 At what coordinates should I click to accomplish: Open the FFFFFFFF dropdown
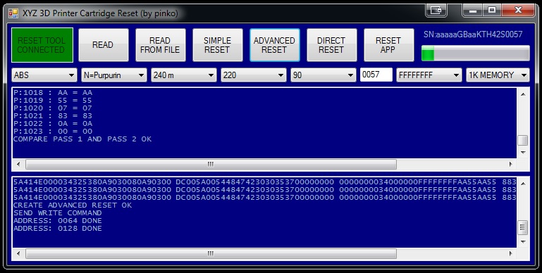[429, 75]
